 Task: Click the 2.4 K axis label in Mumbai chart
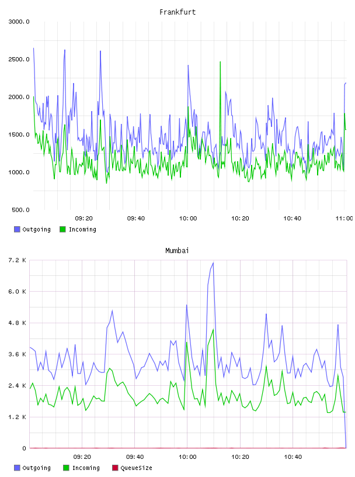click(x=18, y=386)
